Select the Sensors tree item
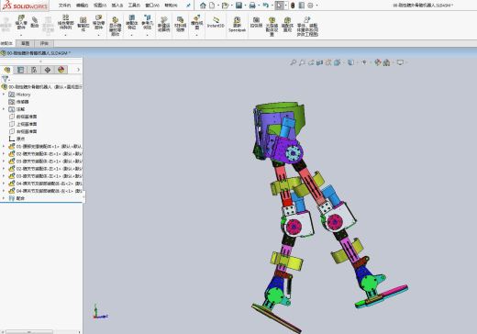Viewport: 477px width, 334px height. click(x=18, y=102)
